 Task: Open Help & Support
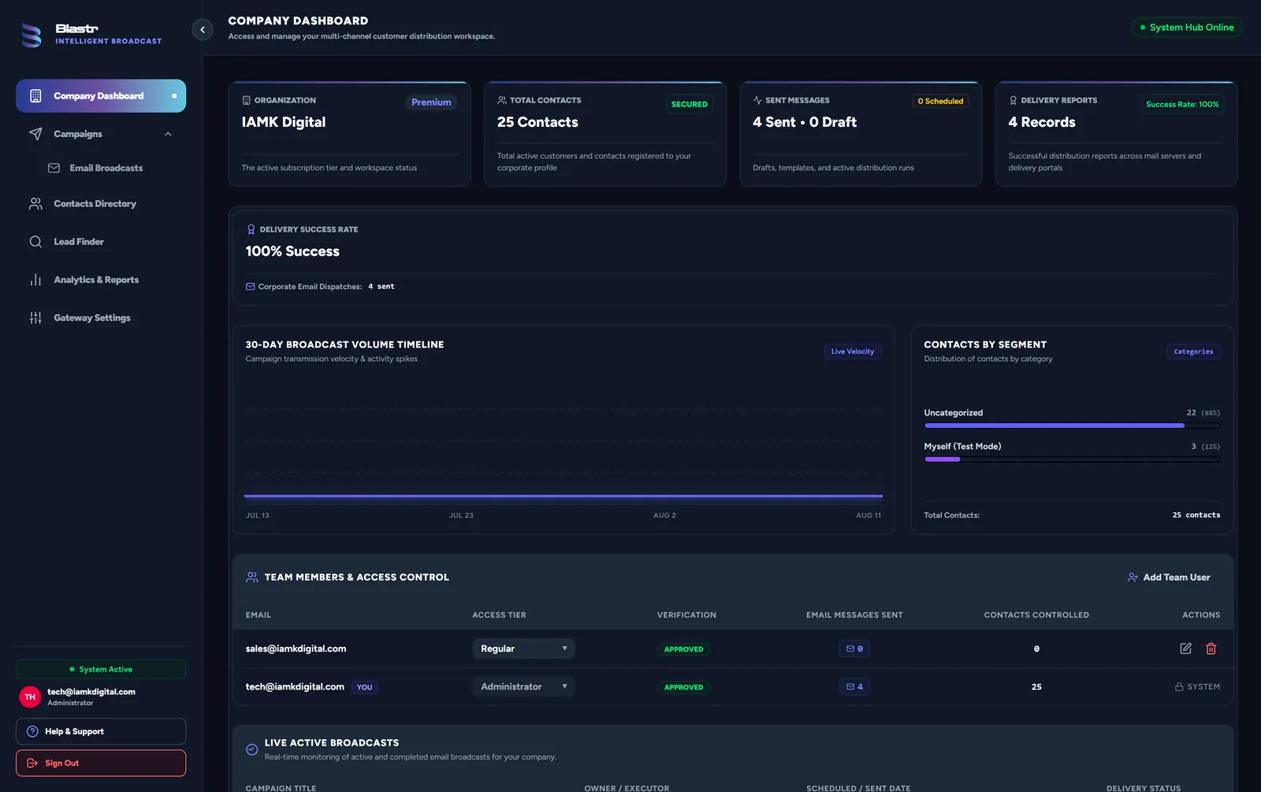pos(101,731)
